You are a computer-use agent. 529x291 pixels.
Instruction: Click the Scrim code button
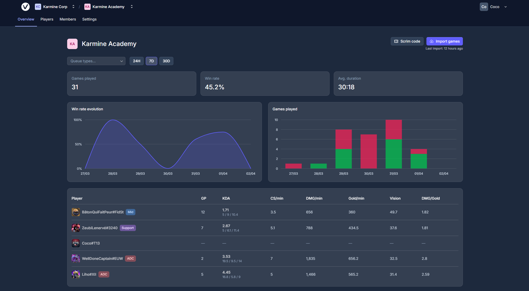point(407,41)
